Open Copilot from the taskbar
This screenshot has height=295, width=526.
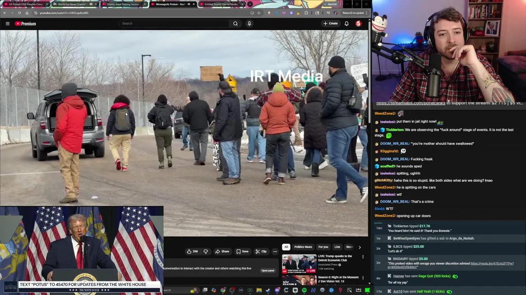point(214,290)
